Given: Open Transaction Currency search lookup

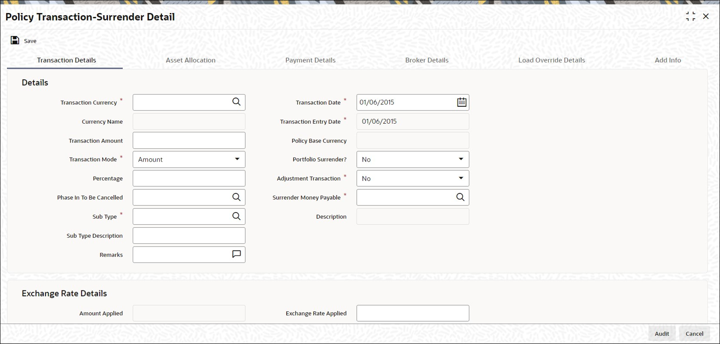Looking at the screenshot, I should [236, 102].
